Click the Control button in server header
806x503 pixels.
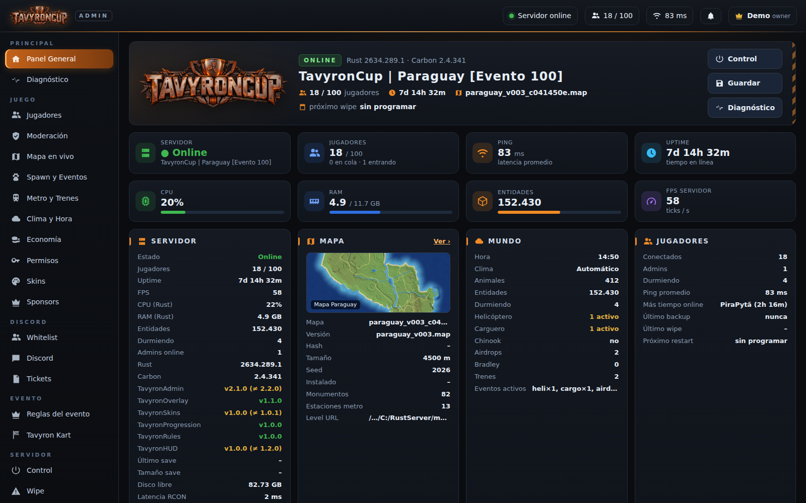[x=745, y=59]
